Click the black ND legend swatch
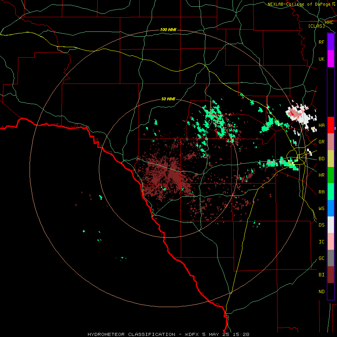 click(x=331, y=291)
